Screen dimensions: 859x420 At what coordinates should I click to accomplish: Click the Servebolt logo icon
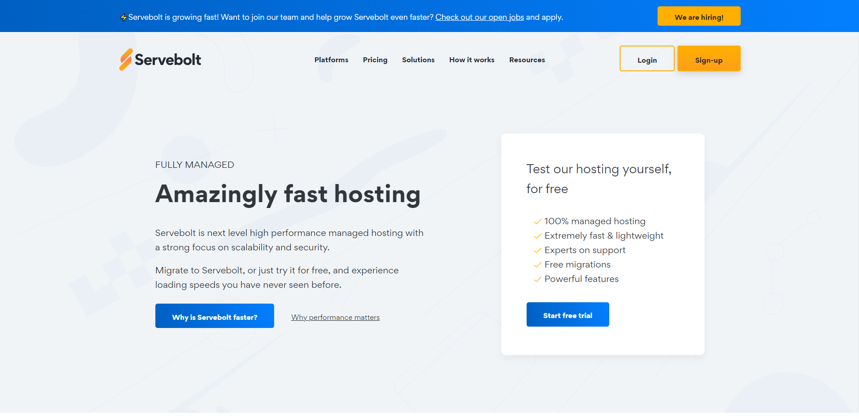click(x=126, y=60)
